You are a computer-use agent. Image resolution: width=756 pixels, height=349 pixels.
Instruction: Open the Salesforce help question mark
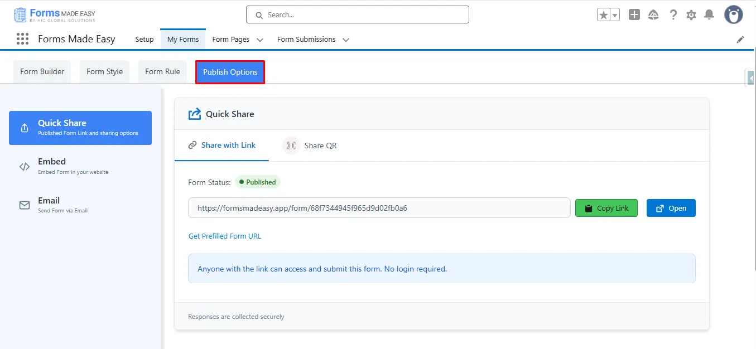(673, 15)
